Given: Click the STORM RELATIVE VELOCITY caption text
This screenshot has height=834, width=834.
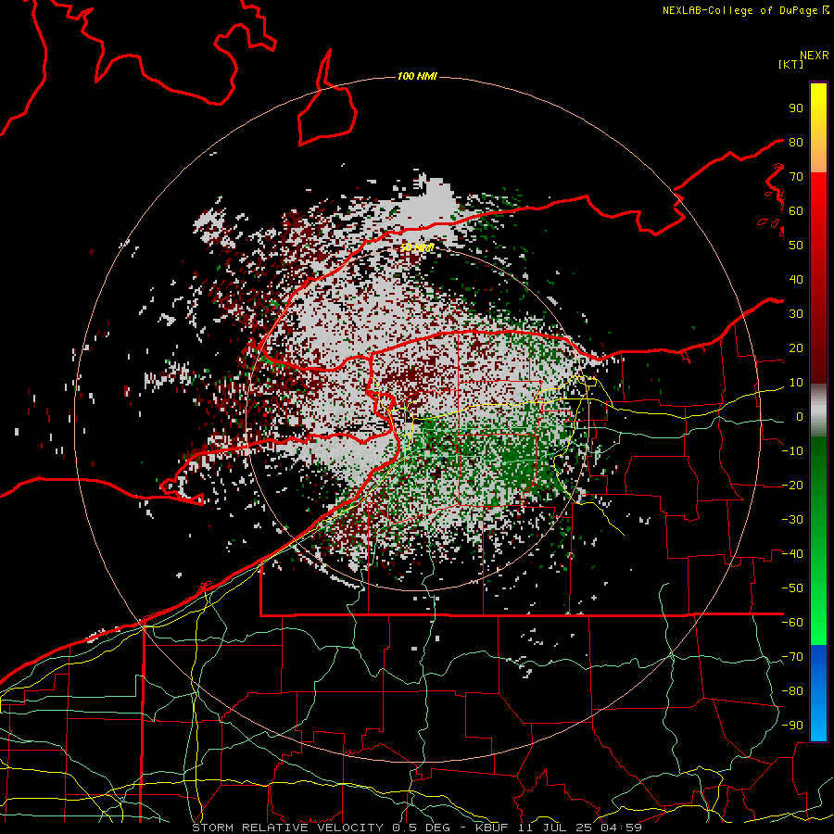Looking at the screenshot, I should 287,828.
